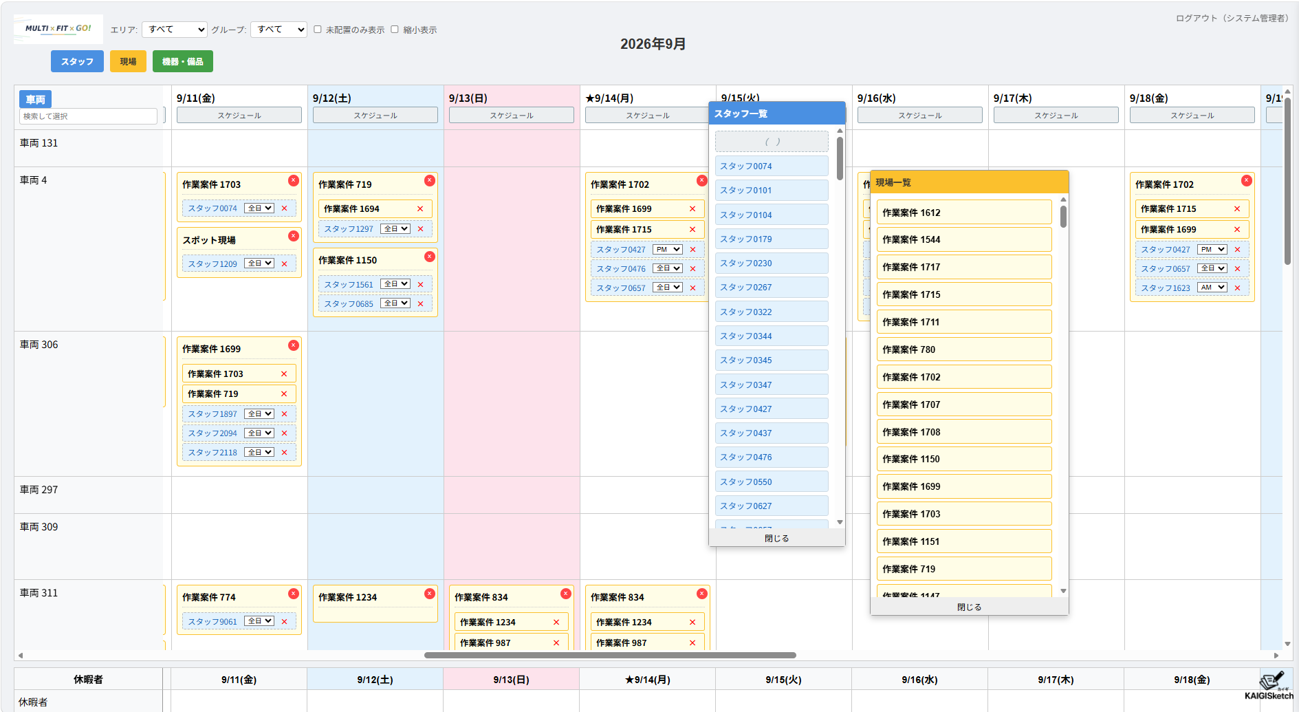The width and height of the screenshot is (1299, 712).
Task: Change スタッフ2094 全日 dropdown
Action: [x=259, y=433]
